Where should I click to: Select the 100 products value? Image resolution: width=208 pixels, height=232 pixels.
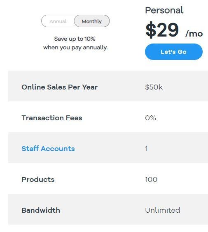click(151, 179)
